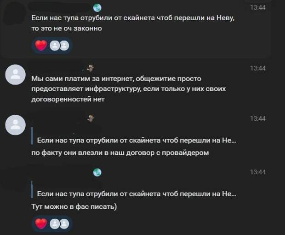Click the heart reaction under the last message
Viewport: 285px width, 235px height.
point(41,223)
